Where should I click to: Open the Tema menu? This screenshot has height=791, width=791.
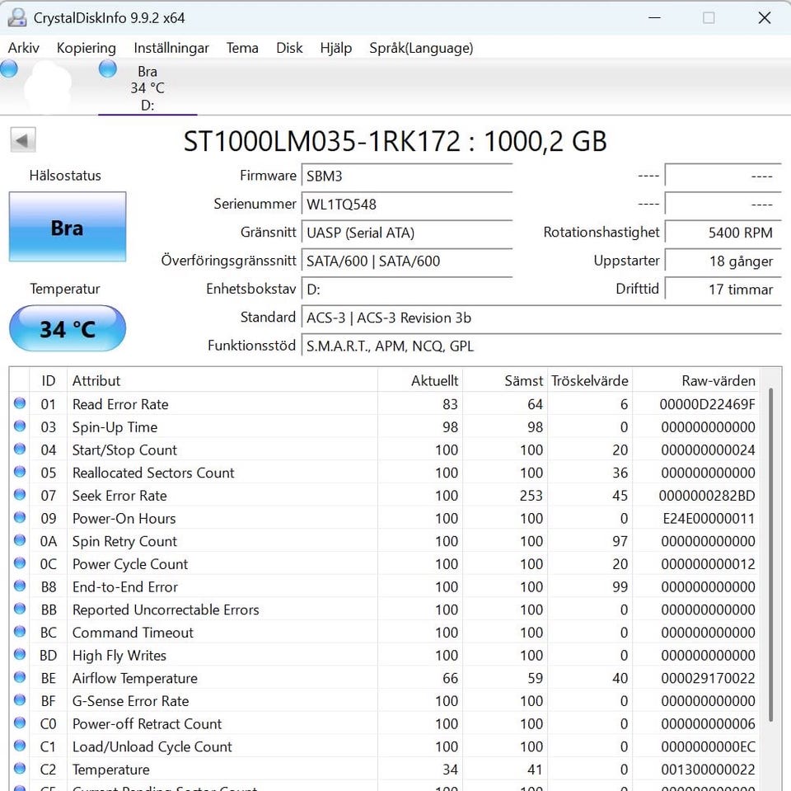[242, 48]
